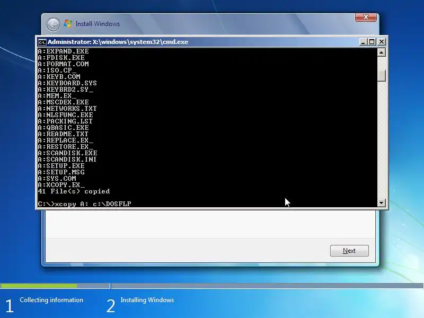Screen dimensions: 424x318
Task: Click the line A:SYS.COM
Action: point(57,179)
